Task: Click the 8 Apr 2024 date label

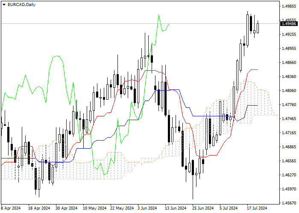Action: point(11,208)
